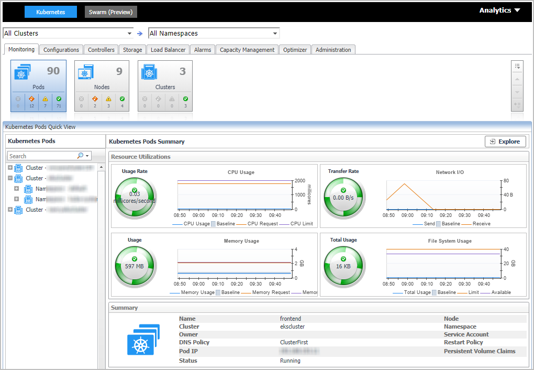The width and height of the screenshot is (534, 370).
Task: Click the Explore button
Action: click(x=505, y=142)
